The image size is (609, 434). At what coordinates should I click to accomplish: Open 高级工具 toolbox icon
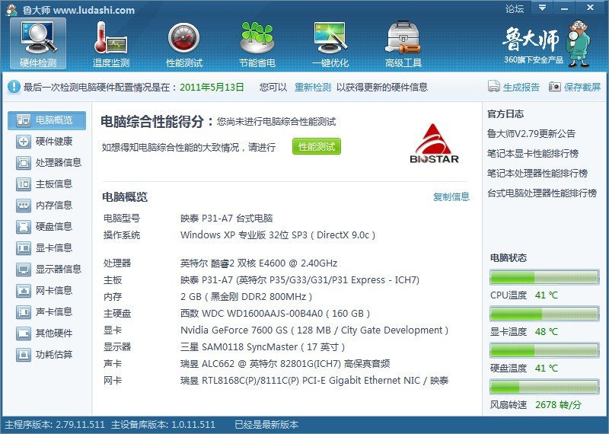point(403,37)
